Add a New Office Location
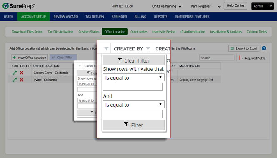277x158 pixels. [x=30, y=58]
